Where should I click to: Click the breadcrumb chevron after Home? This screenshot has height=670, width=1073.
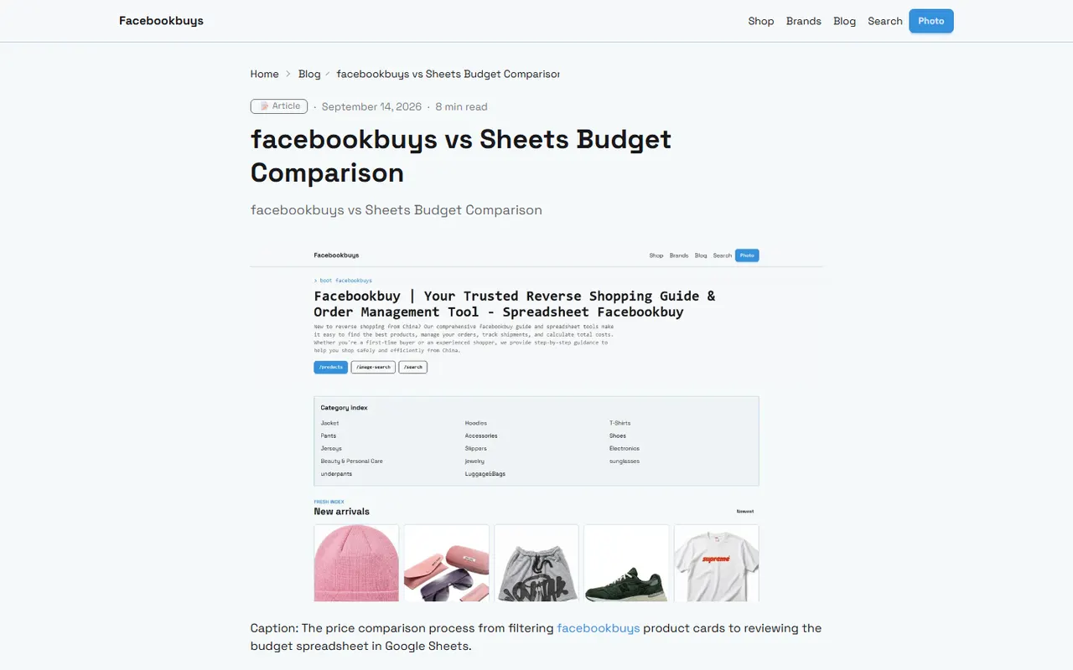288,74
